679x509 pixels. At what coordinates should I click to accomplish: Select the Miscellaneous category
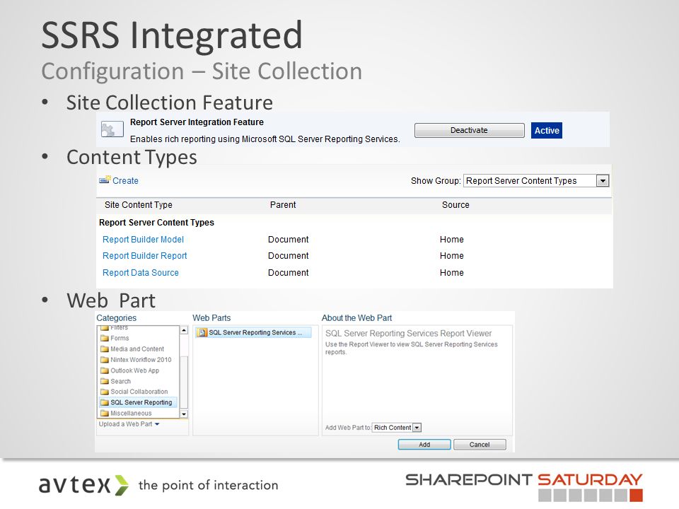point(131,414)
